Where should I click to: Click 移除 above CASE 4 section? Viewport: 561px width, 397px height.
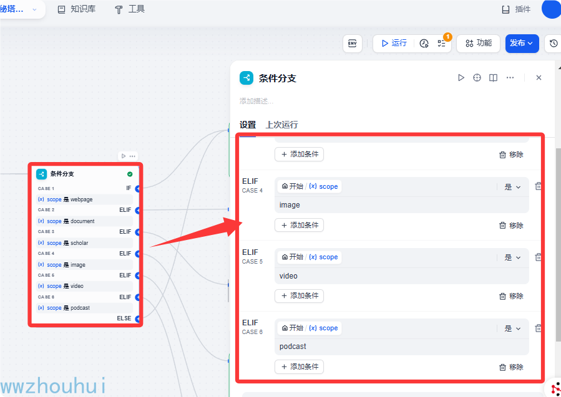pyautogui.click(x=511, y=155)
